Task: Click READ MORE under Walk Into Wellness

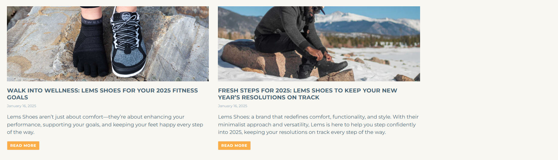Action: [x=23, y=146]
